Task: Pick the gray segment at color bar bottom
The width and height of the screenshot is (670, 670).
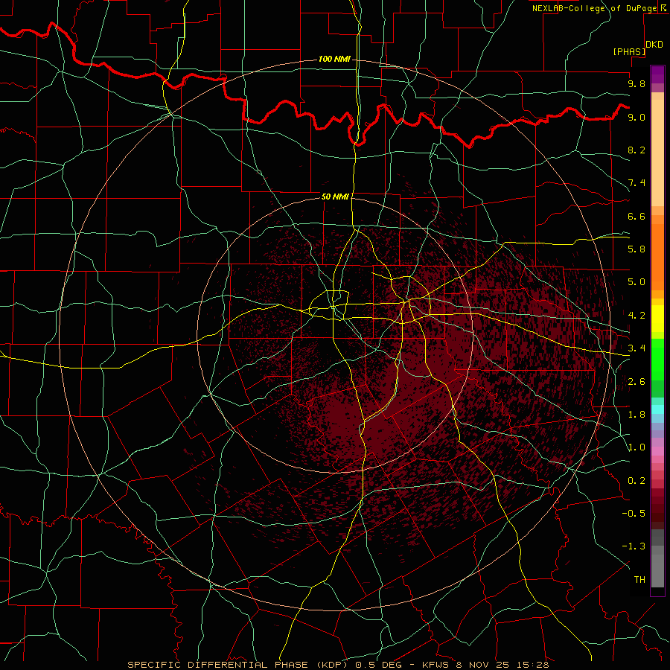Action: [x=657, y=570]
